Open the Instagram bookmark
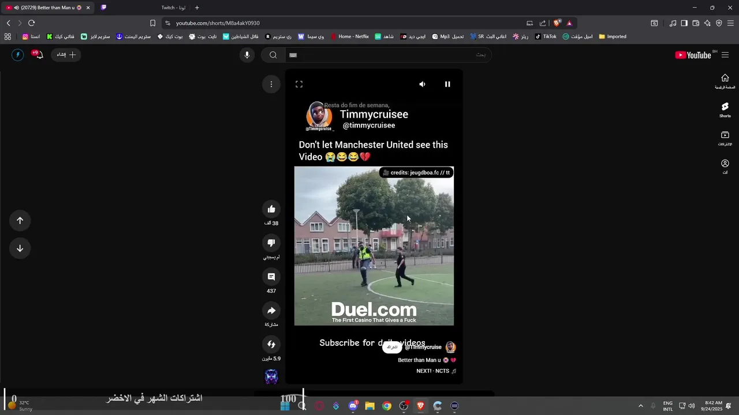The width and height of the screenshot is (739, 415). [x=31, y=36]
